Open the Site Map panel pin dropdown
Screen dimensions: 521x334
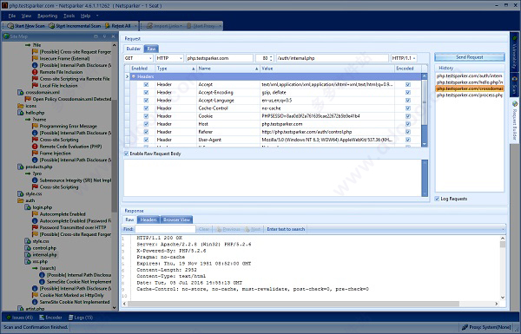tap(104, 36)
